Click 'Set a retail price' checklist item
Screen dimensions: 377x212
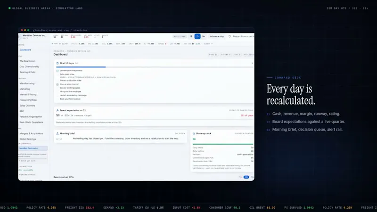click(x=67, y=74)
